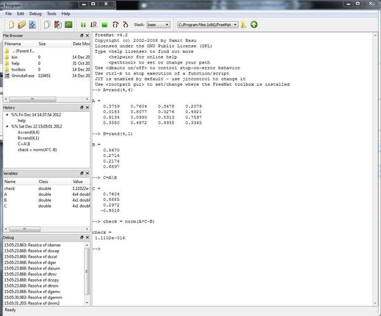Sort File Browser by Size column

pyautogui.click(x=42, y=44)
